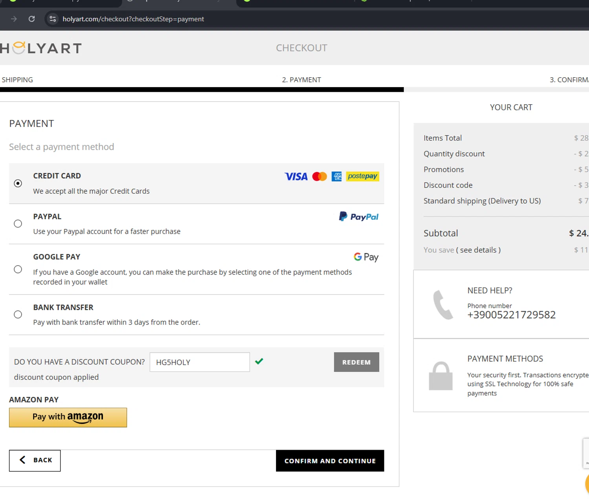Click the browser address bar URL
589x500 pixels.
click(x=133, y=19)
